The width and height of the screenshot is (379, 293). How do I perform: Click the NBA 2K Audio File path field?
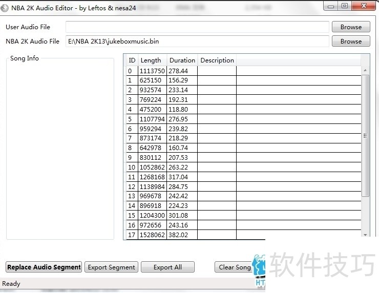(197, 41)
